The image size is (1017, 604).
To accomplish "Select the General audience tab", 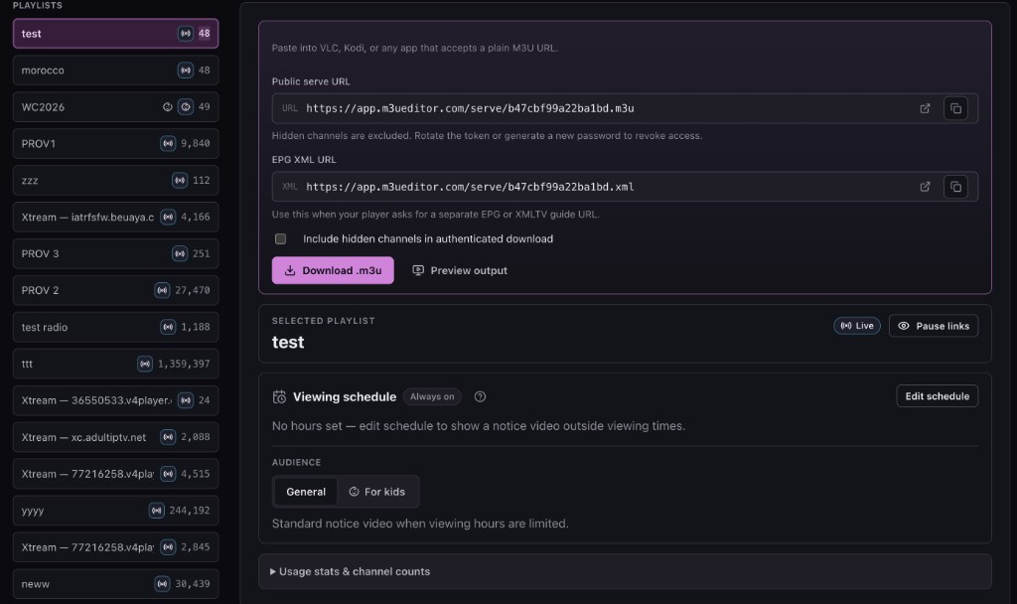I will tap(306, 492).
